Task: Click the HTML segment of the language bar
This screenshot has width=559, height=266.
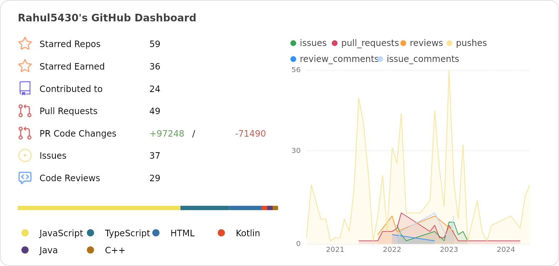Action: click(245, 208)
